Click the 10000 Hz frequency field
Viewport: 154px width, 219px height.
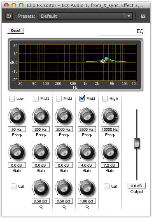click(x=110, y=130)
